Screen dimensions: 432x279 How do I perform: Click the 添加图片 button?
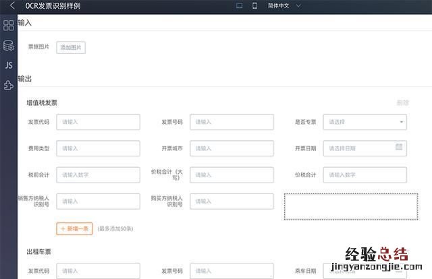click(x=71, y=48)
